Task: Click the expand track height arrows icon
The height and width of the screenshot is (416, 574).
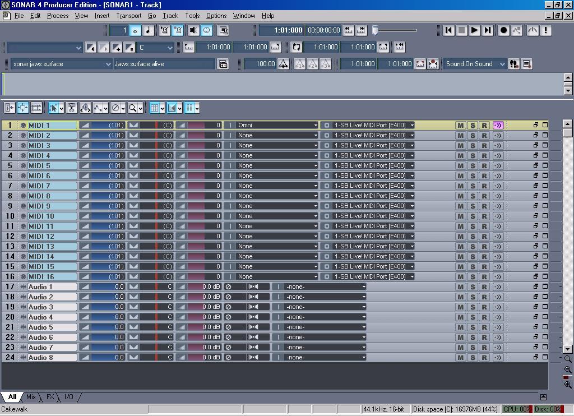Action: 22,108
